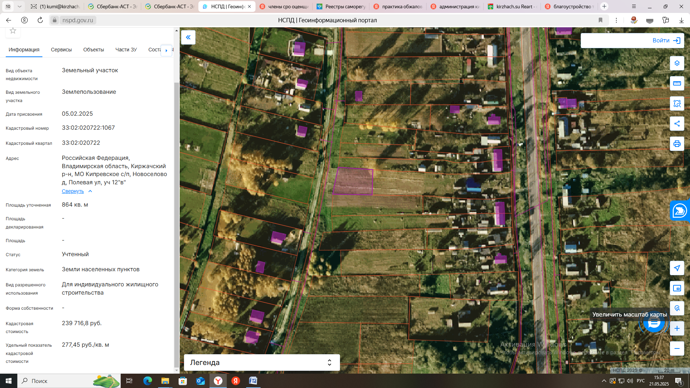690x388 pixels.
Task: Open Microsoft Edge from the taskbar
Action: point(148,381)
